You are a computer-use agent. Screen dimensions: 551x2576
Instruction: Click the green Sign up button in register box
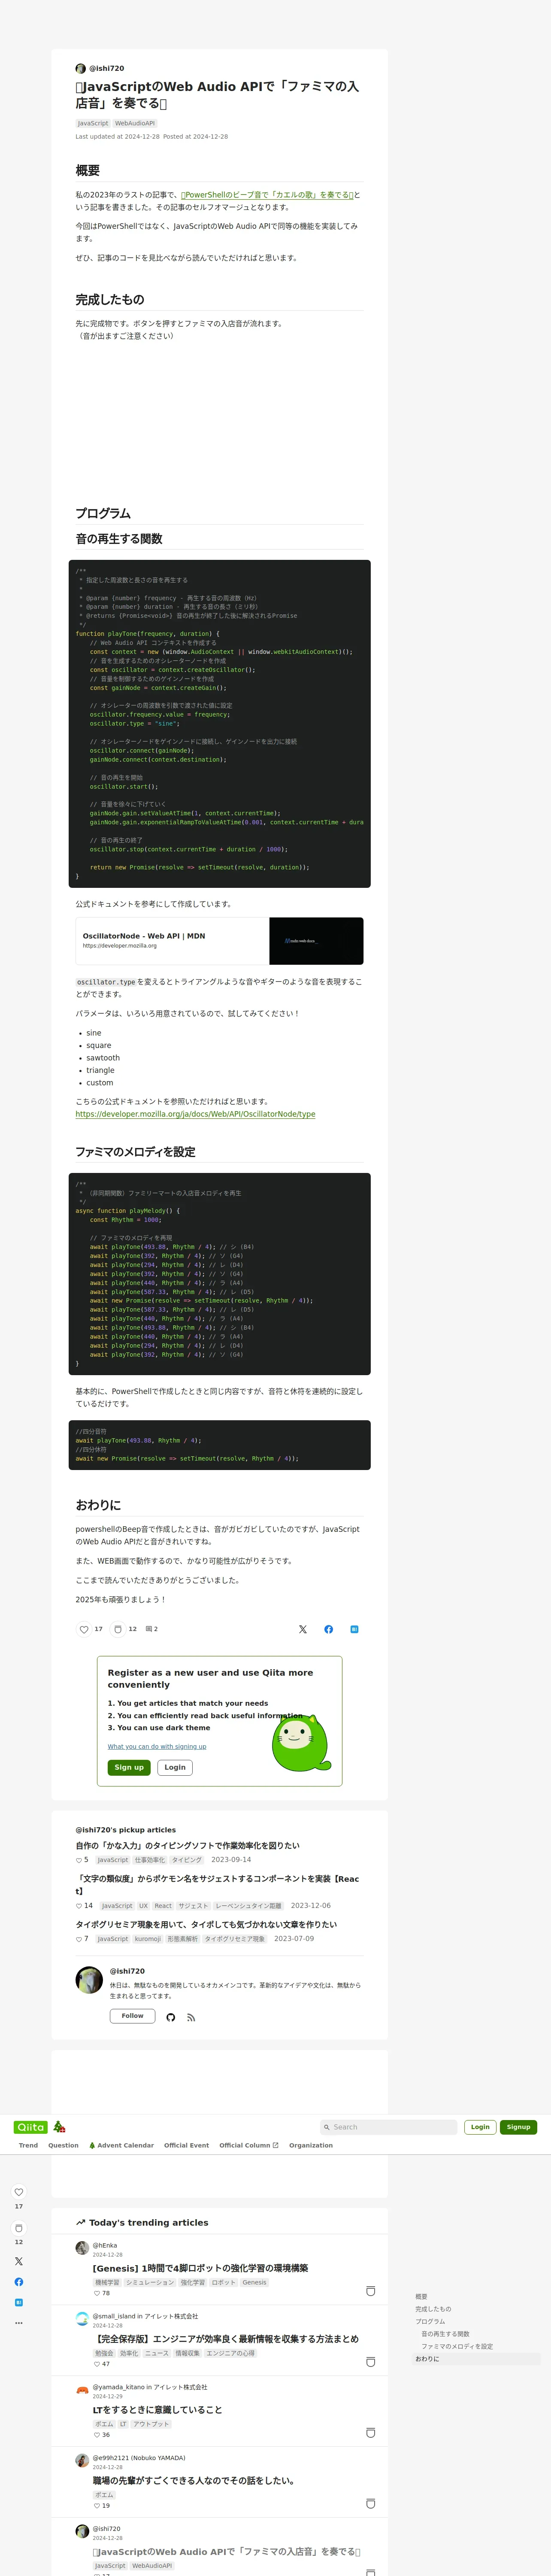[x=129, y=1767]
